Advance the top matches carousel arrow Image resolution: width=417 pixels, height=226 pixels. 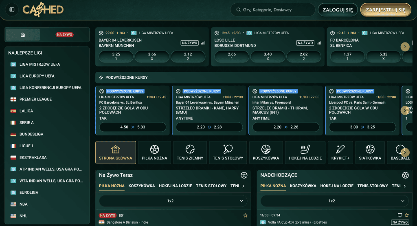(405, 47)
